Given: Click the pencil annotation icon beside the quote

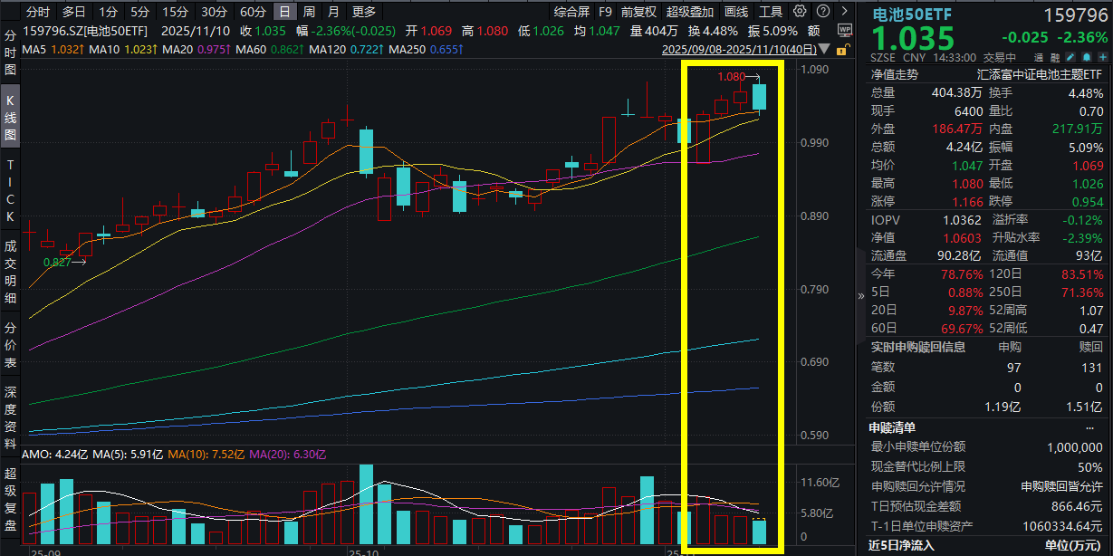Looking at the screenshot, I should coord(1071,55).
